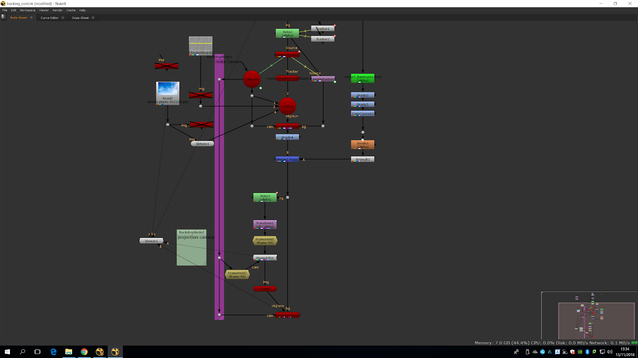Open the Workspace menu
The height and width of the screenshot is (358, 638).
[28, 10]
